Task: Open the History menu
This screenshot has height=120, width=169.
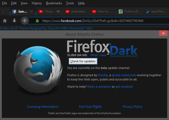Action: coord(37,3)
